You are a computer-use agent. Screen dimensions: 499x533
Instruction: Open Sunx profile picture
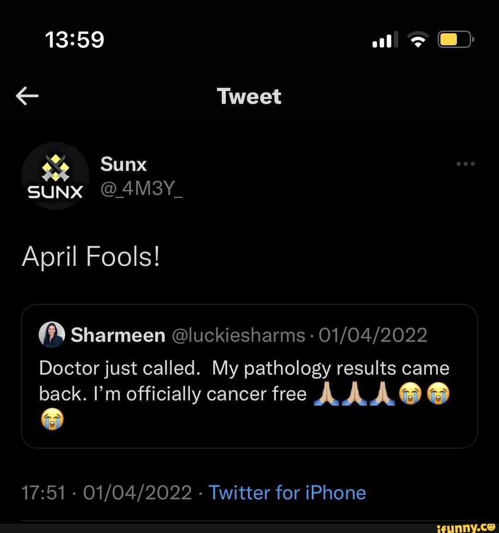coord(55,176)
